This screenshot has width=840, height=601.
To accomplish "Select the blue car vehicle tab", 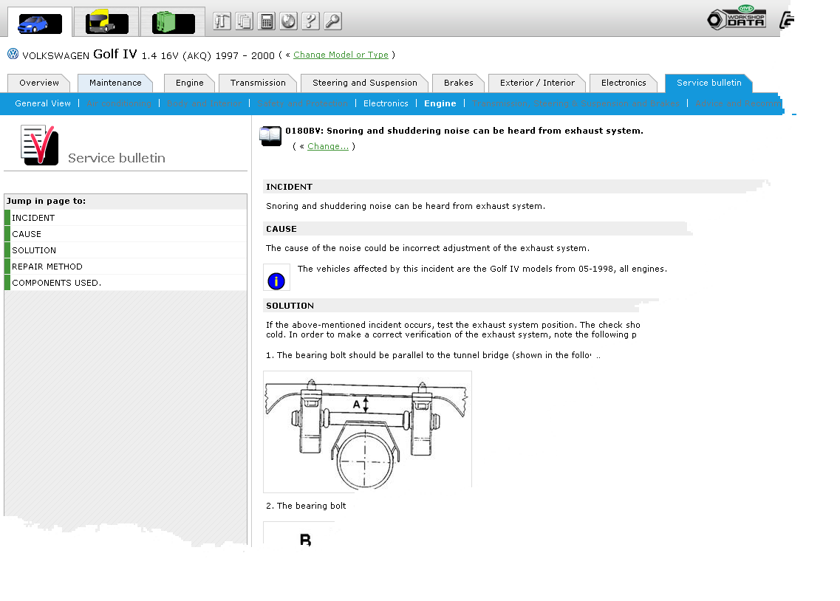I will pyautogui.click(x=40, y=22).
